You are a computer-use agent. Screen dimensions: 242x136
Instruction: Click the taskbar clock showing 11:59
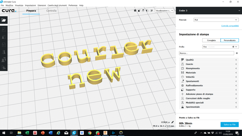tap(228, 133)
